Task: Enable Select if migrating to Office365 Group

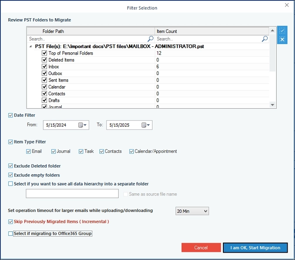Action: (10, 234)
